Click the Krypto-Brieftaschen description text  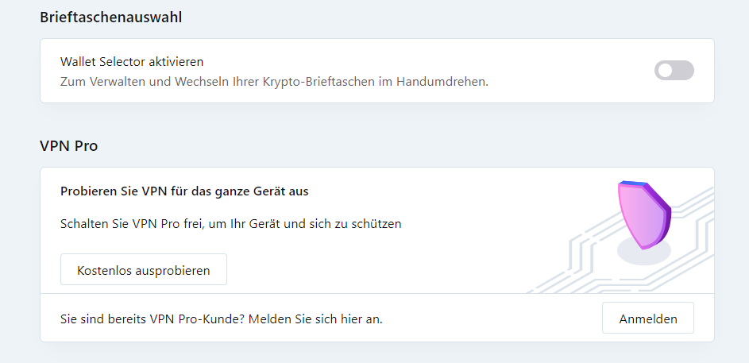click(274, 82)
